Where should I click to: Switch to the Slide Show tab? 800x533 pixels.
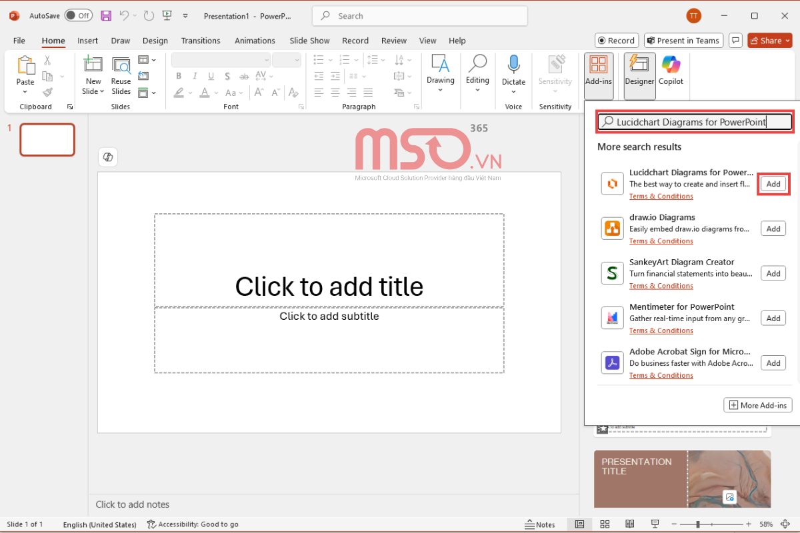tap(309, 41)
